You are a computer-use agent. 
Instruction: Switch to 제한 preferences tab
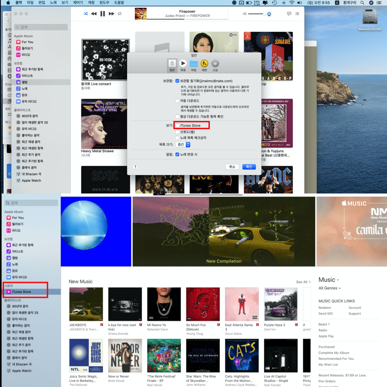click(x=204, y=66)
